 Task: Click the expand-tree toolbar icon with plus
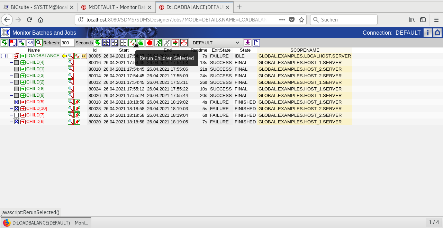(x=21, y=43)
